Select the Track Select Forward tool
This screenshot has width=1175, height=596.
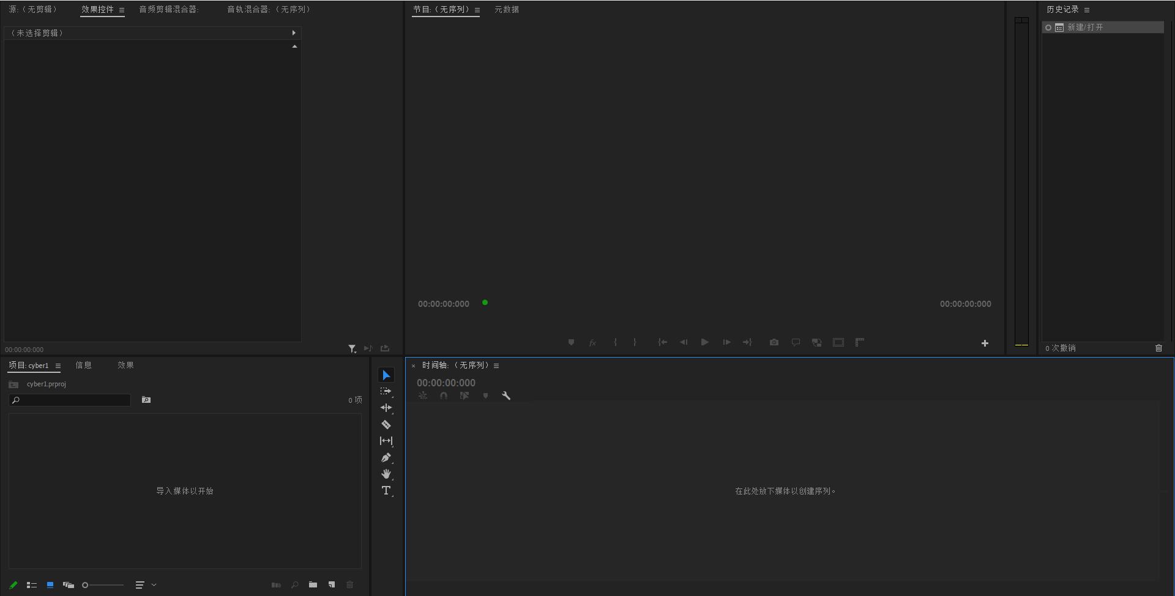(386, 391)
